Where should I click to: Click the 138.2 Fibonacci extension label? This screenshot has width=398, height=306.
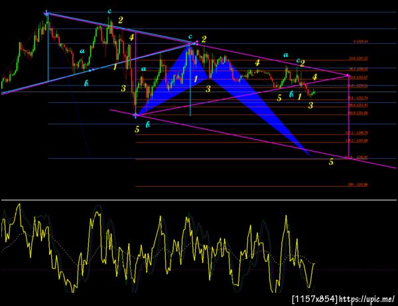coord(357,140)
